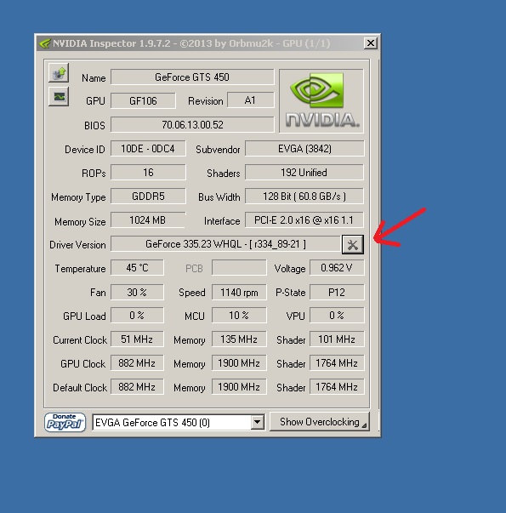This screenshot has width=506, height=513.
Task: Click the PayPal Donate button
Action: [65, 422]
